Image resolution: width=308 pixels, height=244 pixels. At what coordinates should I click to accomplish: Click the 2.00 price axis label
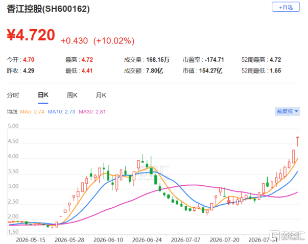coord(13,216)
